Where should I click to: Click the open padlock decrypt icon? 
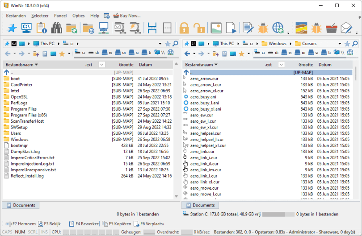[199, 28]
